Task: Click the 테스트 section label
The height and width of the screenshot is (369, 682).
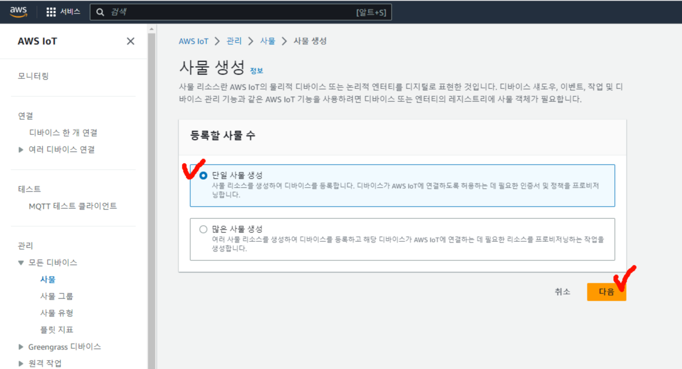Action: (x=29, y=189)
